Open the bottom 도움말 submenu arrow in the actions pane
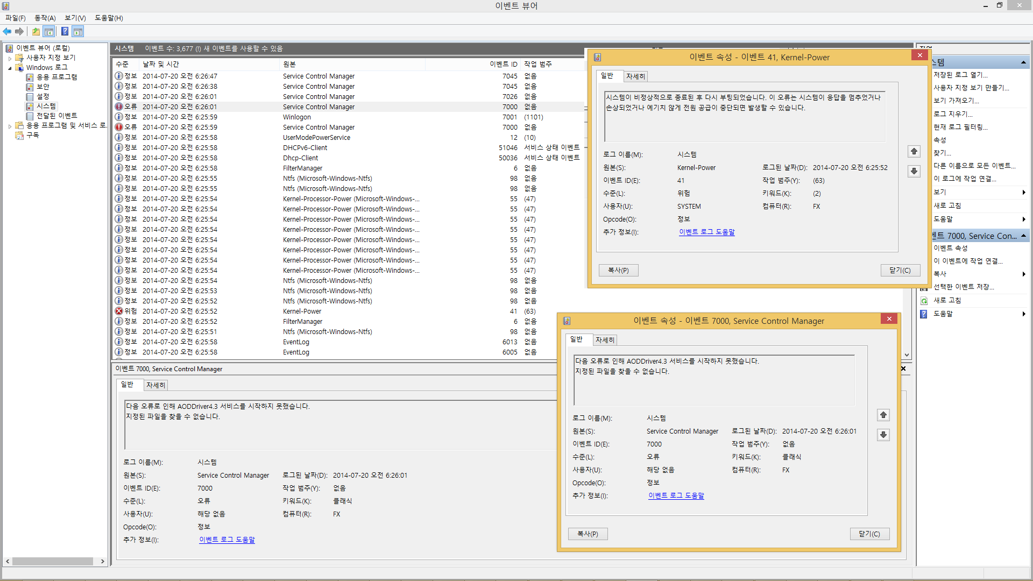This screenshot has height=581, width=1033. coord(1023,314)
